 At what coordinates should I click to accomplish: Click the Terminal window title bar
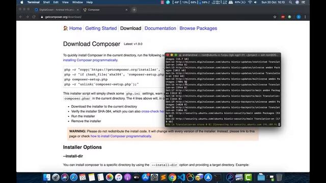click(223, 55)
